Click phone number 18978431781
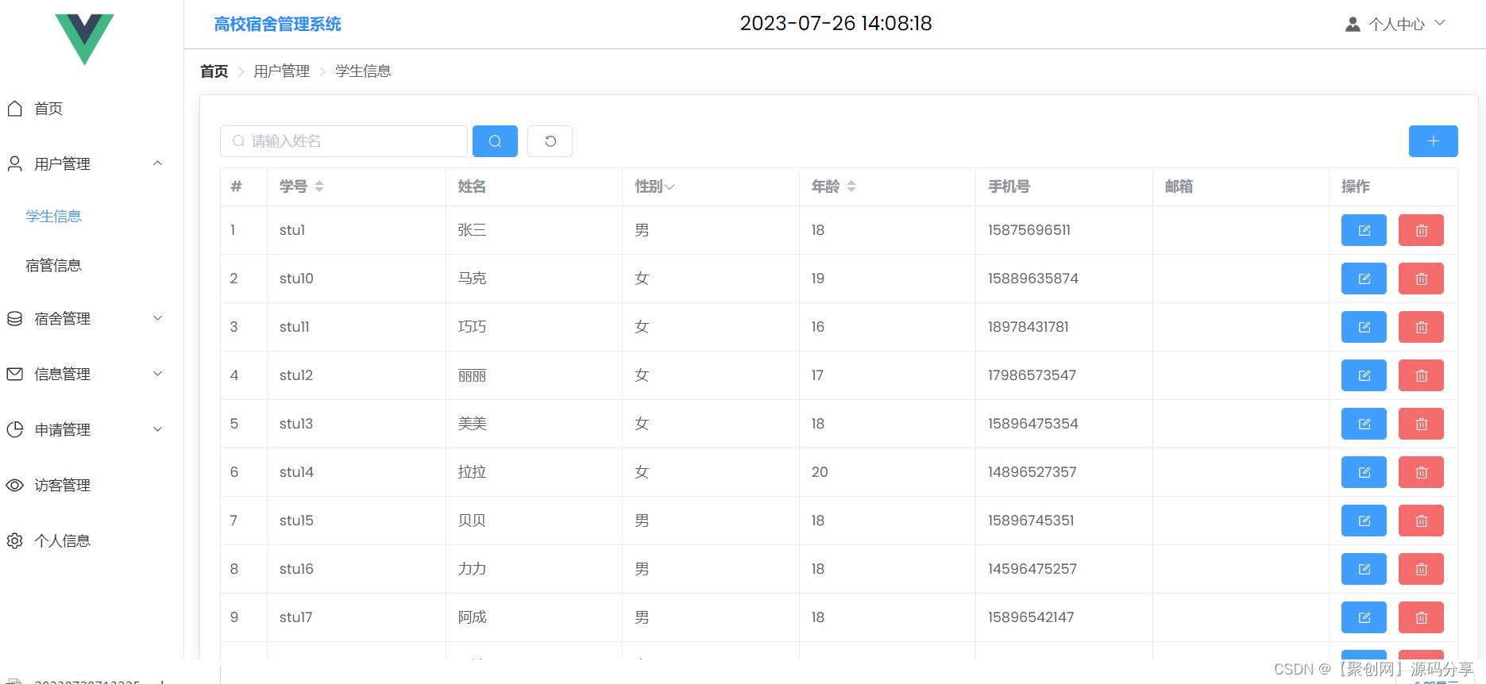 [x=1029, y=327]
